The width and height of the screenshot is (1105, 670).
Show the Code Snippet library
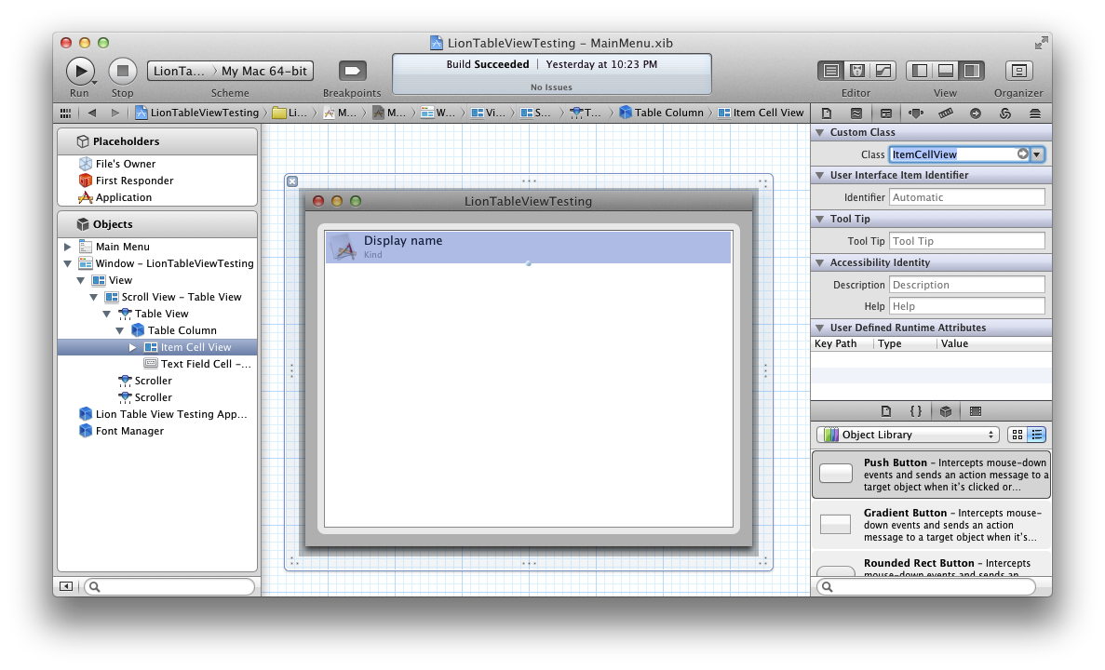click(x=915, y=411)
